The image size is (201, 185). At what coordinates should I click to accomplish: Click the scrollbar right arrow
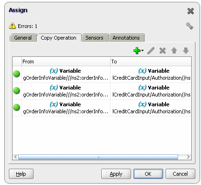tap(188, 157)
